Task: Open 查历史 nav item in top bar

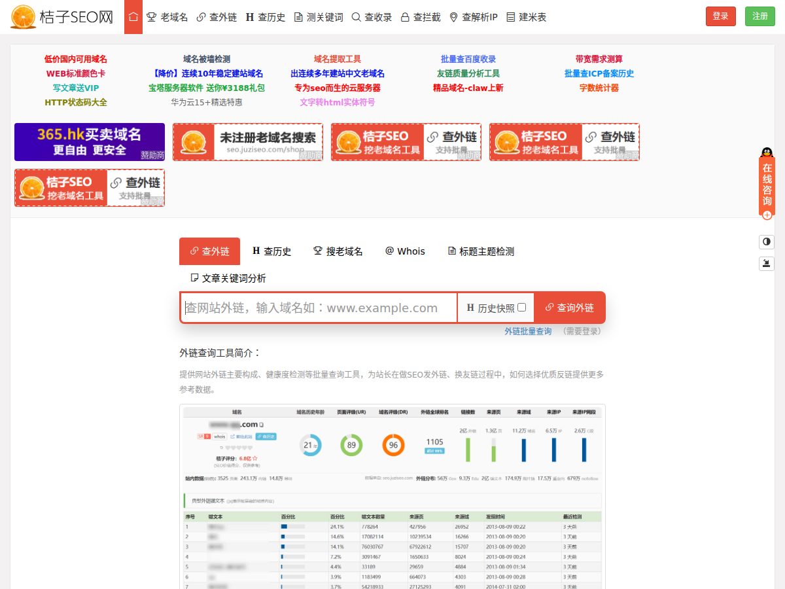Action: point(266,17)
